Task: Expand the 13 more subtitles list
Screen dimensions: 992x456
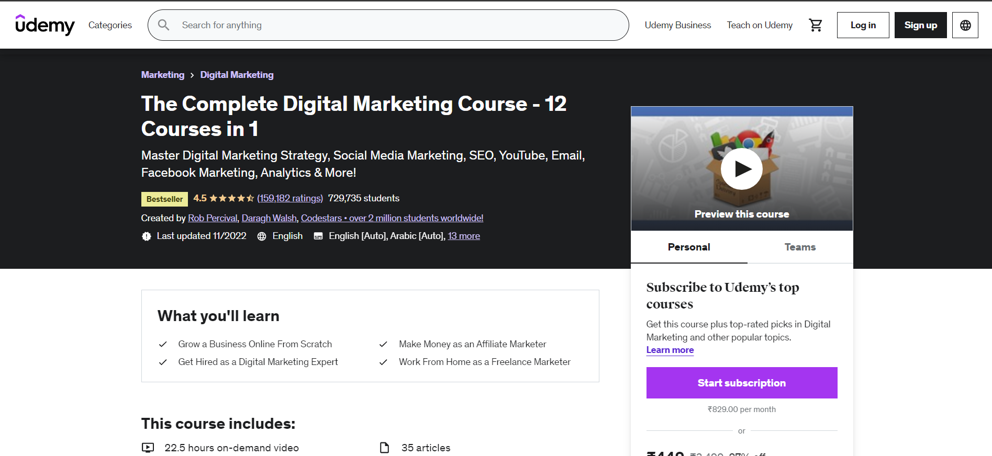Action: pyautogui.click(x=463, y=236)
